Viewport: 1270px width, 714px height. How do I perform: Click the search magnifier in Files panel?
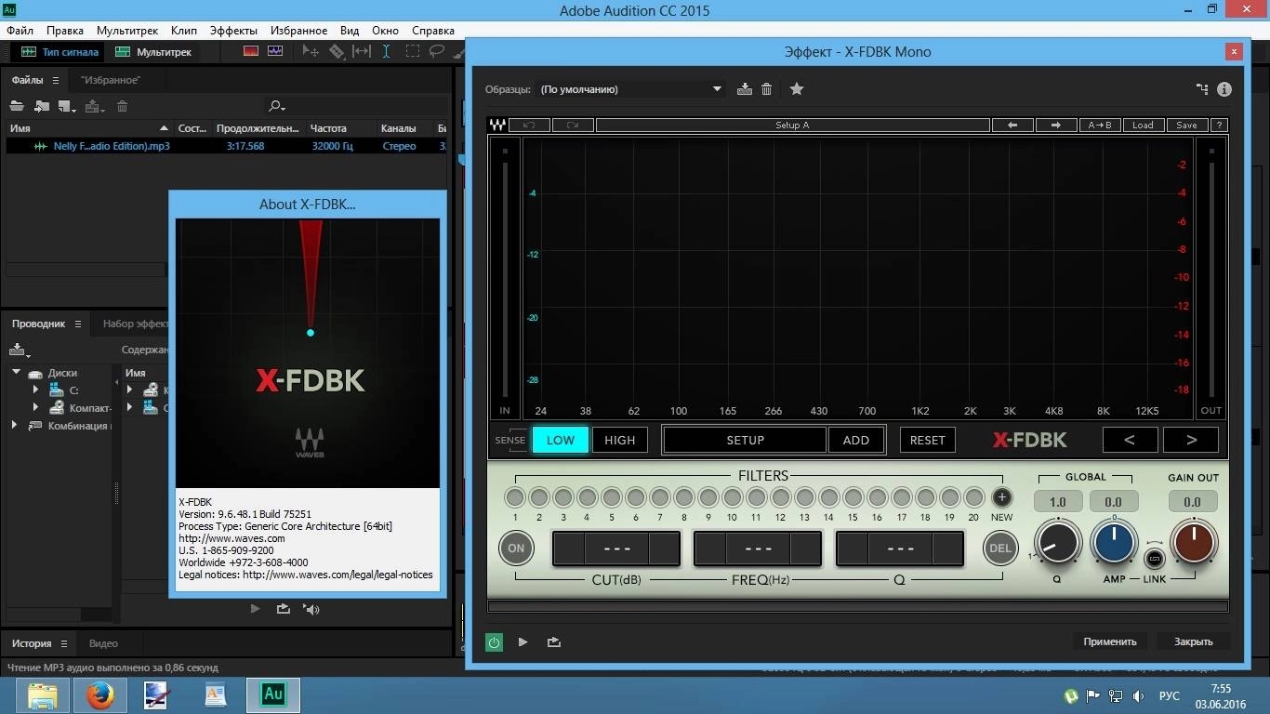276,106
